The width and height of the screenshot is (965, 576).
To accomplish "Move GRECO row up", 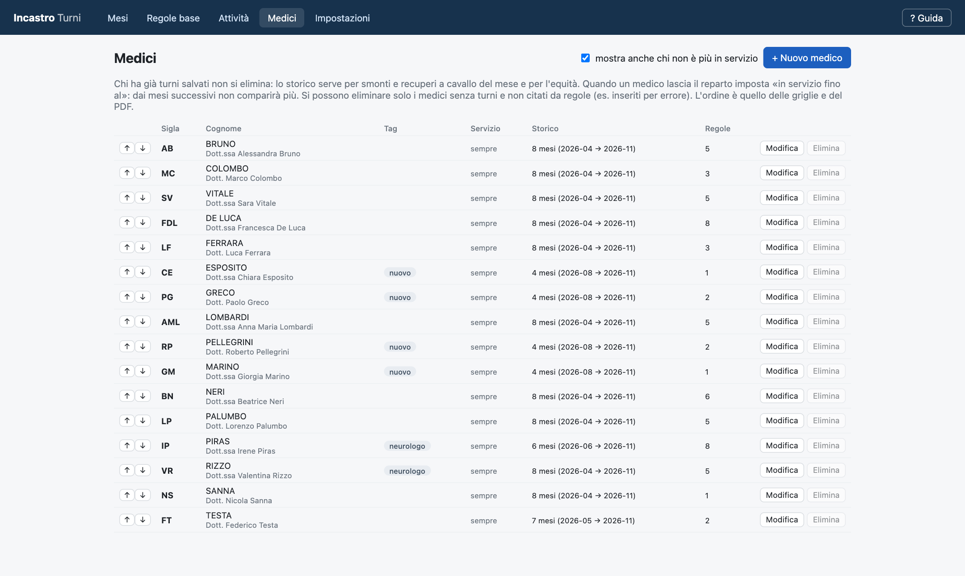I will point(127,297).
